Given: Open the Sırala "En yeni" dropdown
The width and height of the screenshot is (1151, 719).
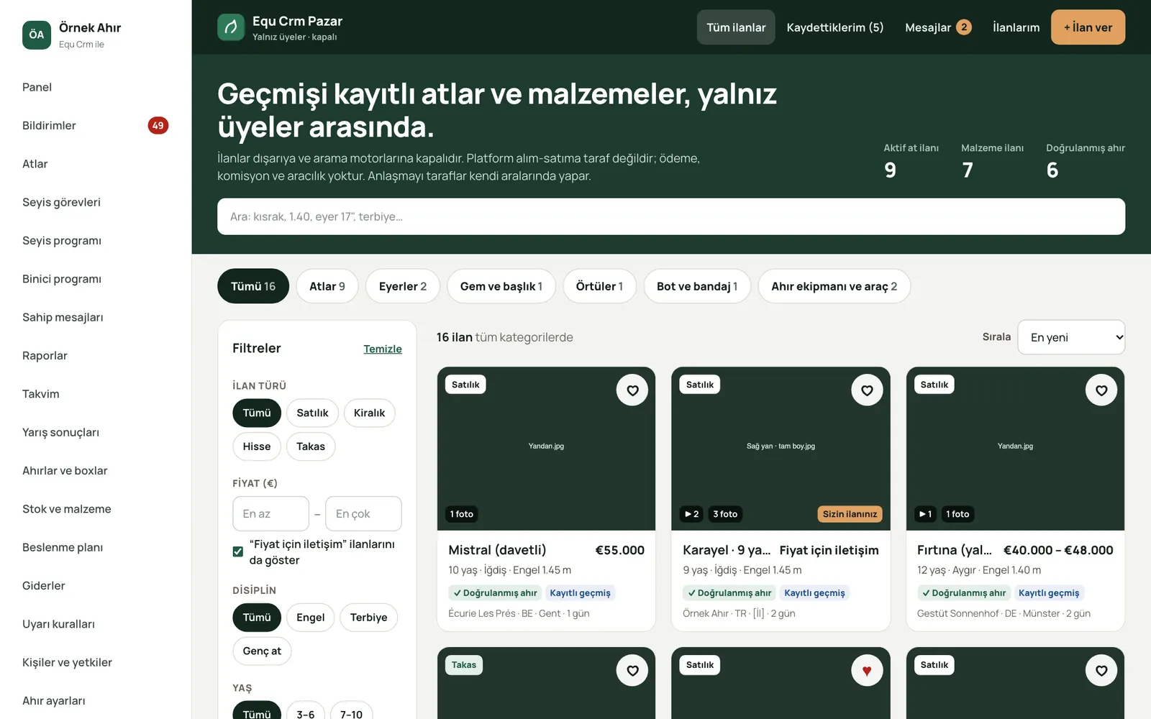Looking at the screenshot, I should [x=1071, y=337].
